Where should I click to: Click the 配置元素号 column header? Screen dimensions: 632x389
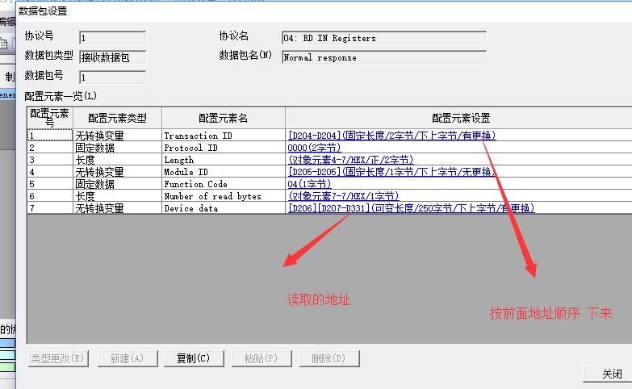tap(50, 118)
